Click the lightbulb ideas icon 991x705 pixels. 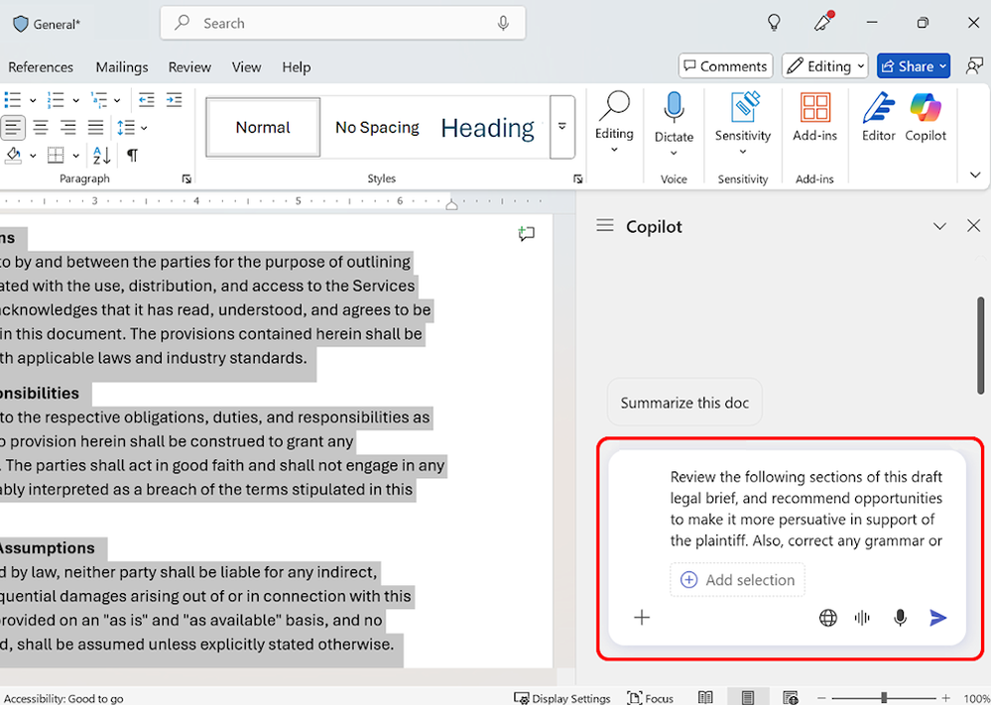coord(774,23)
